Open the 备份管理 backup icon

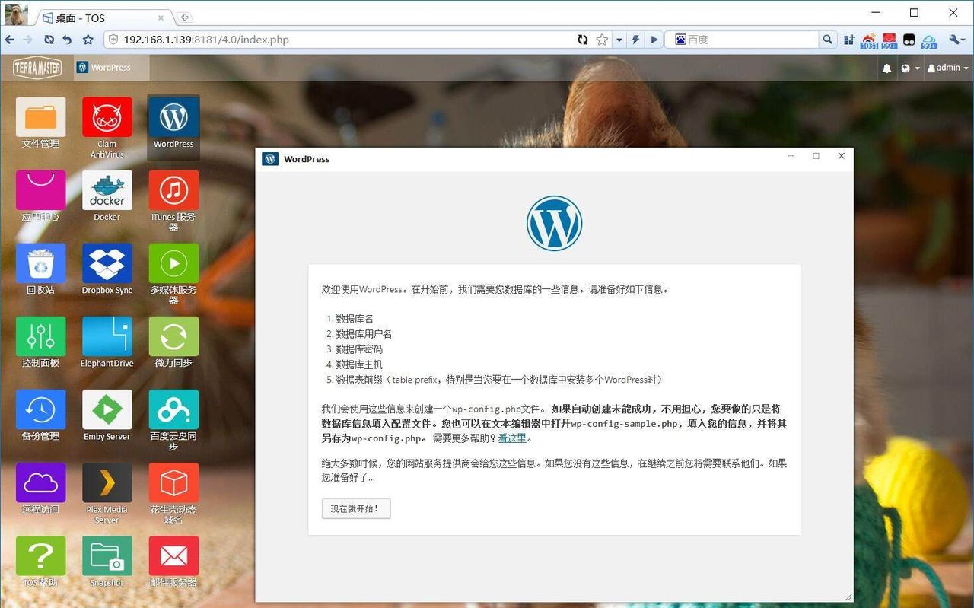coord(40,411)
